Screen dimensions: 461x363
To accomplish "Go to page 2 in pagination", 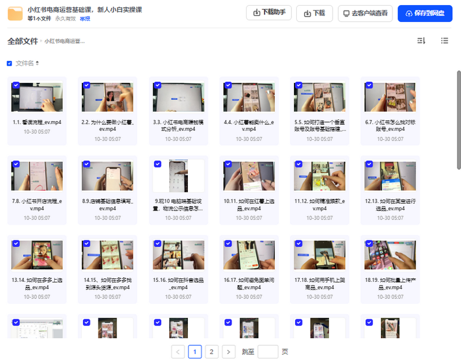I will (211, 351).
